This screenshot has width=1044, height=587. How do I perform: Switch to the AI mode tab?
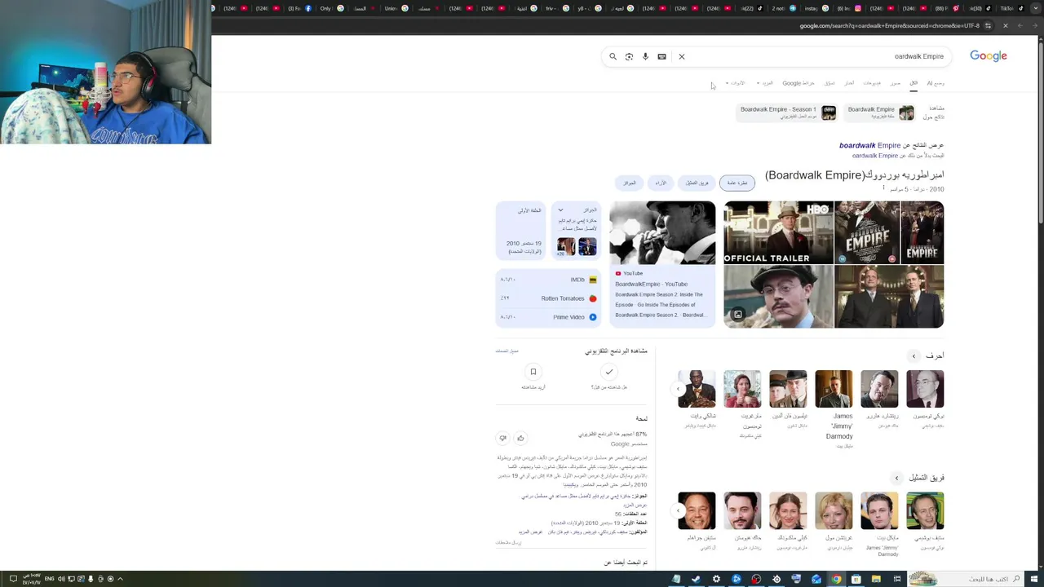pos(936,83)
